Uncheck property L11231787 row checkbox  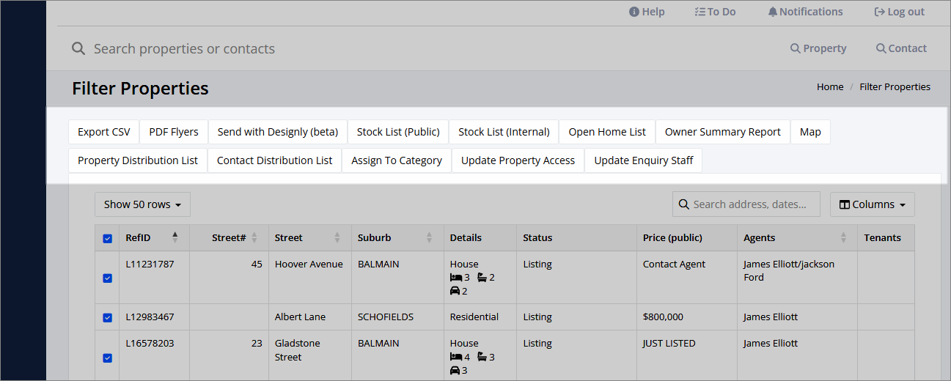(x=108, y=278)
